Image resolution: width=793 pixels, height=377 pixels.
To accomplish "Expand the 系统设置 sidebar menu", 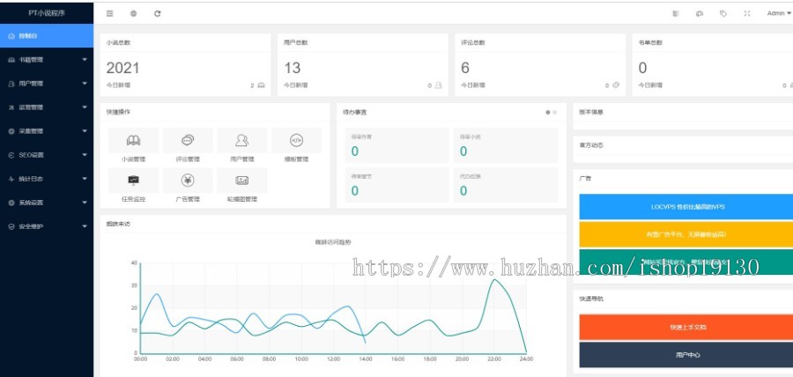I will 47,203.
